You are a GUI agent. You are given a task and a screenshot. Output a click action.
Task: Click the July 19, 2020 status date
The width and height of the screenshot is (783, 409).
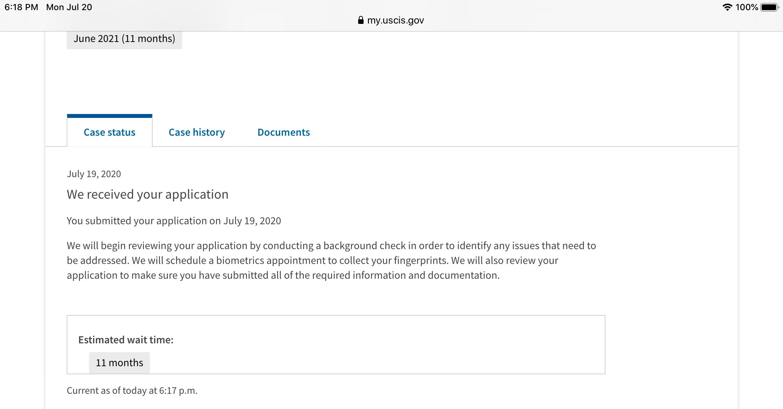click(94, 174)
